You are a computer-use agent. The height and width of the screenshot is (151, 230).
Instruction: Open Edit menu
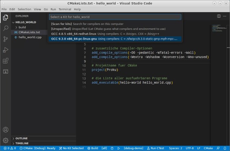click(x=12, y=9)
